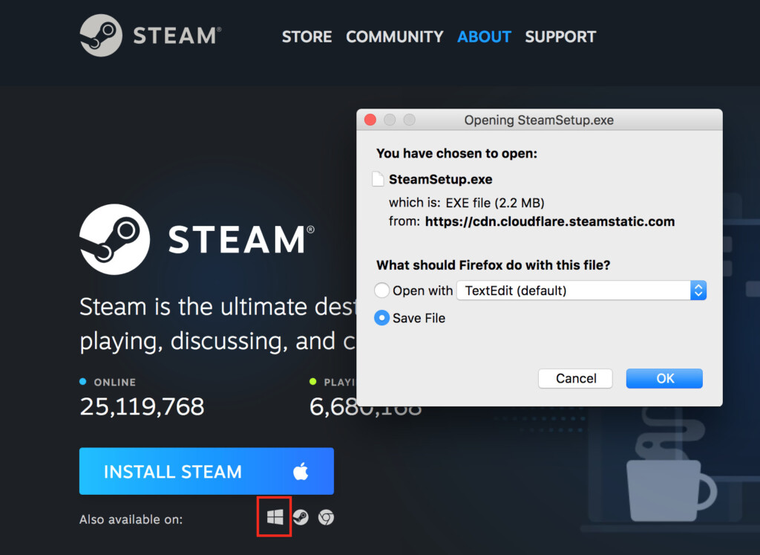Click 'What should Firefox do with this file?'
Image resolution: width=760 pixels, height=555 pixels.
pyautogui.click(x=494, y=265)
